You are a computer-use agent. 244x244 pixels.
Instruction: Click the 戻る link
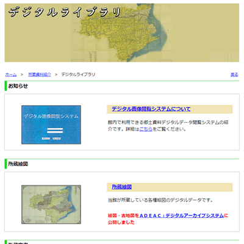(x=234, y=74)
